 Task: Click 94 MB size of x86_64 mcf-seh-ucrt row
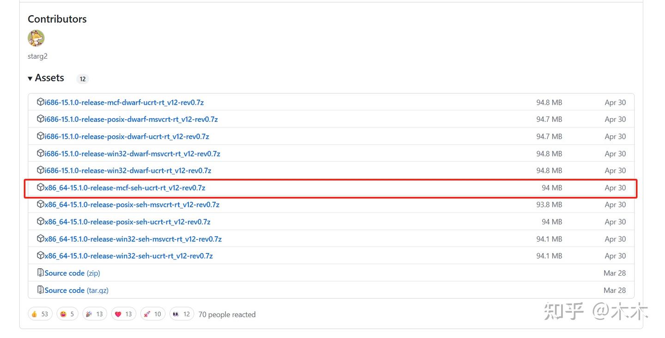(x=552, y=187)
